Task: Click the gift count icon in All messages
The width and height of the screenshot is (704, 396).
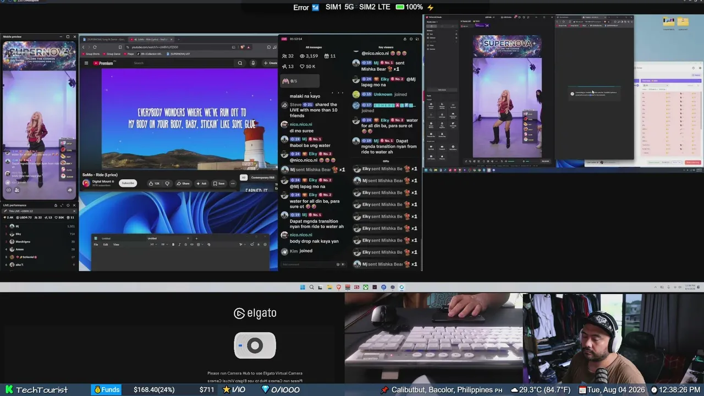Action: [x=327, y=56]
